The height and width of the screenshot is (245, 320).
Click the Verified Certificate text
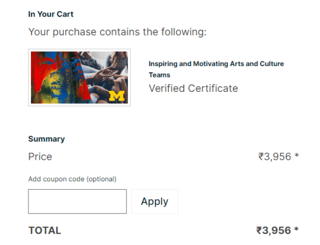point(193,88)
